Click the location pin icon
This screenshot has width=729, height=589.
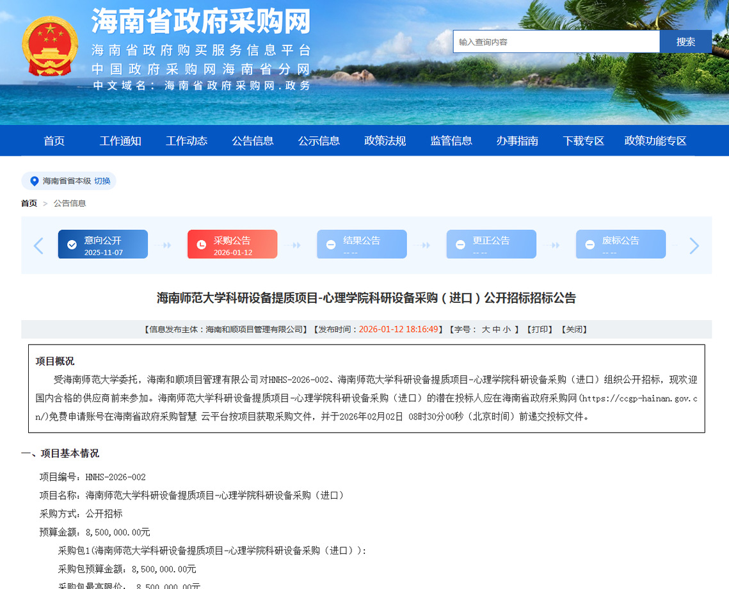(35, 181)
